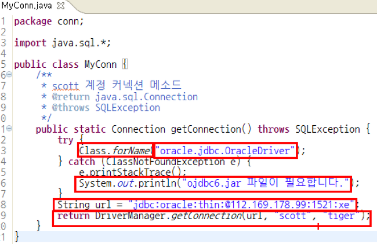Click the closing brace on the last line

click(17, 237)
